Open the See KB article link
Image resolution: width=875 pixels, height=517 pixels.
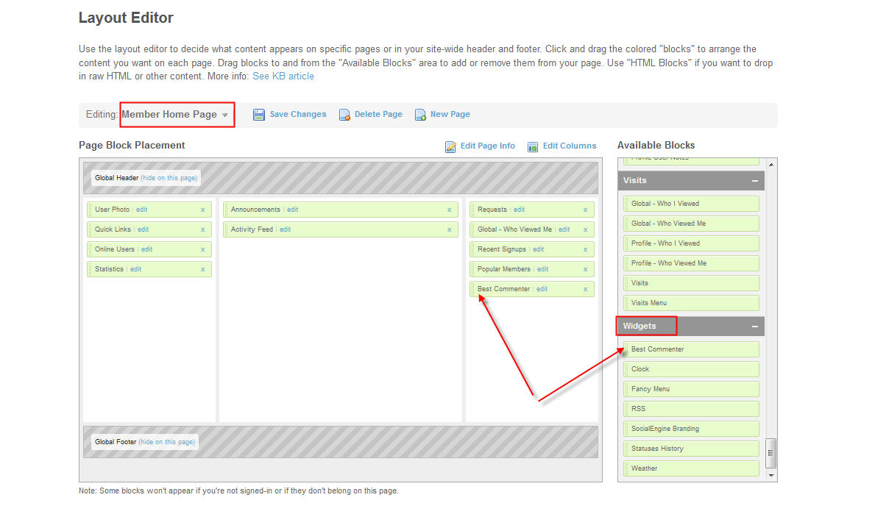point(283,76)
